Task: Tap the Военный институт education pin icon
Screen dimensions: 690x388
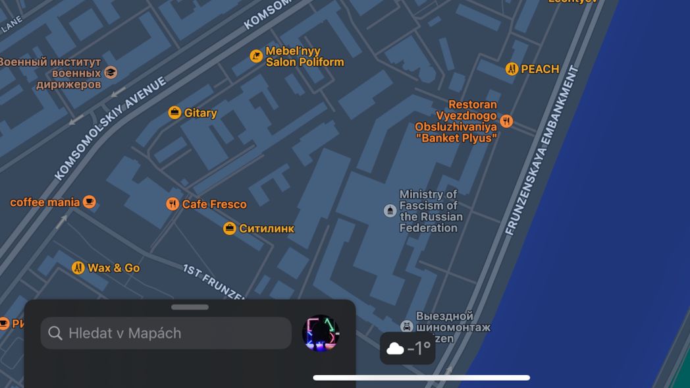Action: coord(111,72)
